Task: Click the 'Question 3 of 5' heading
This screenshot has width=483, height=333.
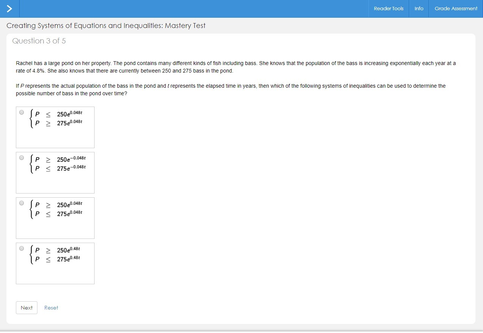Action: (x=39, y=41)
